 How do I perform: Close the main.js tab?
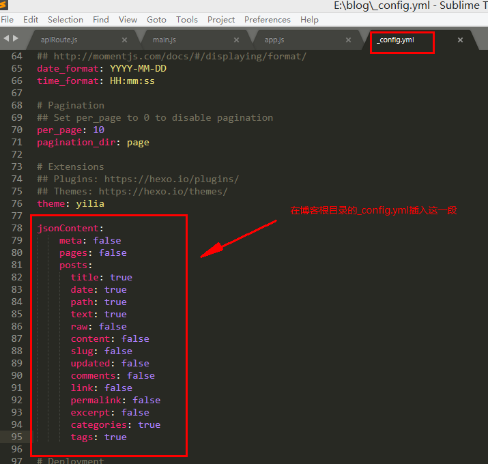tap(237, 40)
